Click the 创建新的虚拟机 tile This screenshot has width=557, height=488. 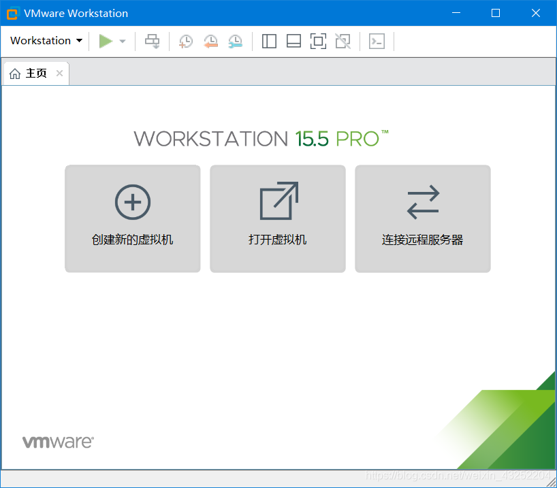tap(133, 218)
